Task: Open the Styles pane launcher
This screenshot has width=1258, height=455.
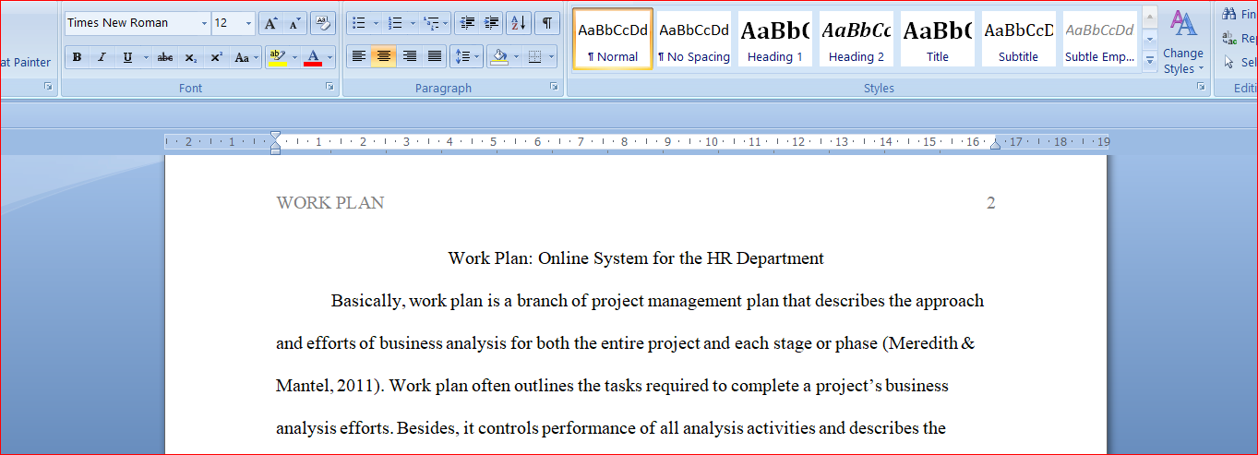Action: click(x=1202, y=87)
